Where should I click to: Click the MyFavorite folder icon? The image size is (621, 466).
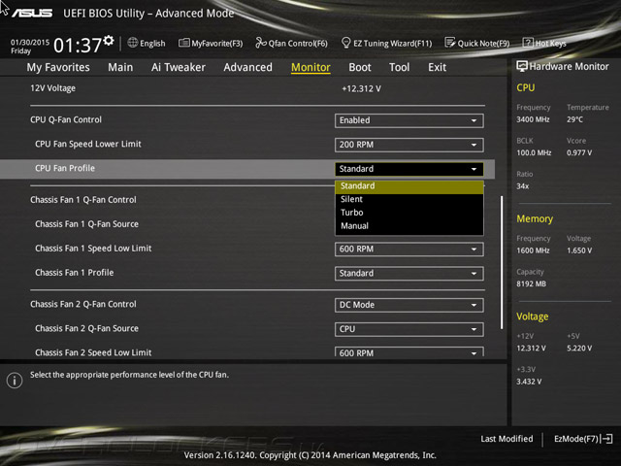click(x=183, y=43)
